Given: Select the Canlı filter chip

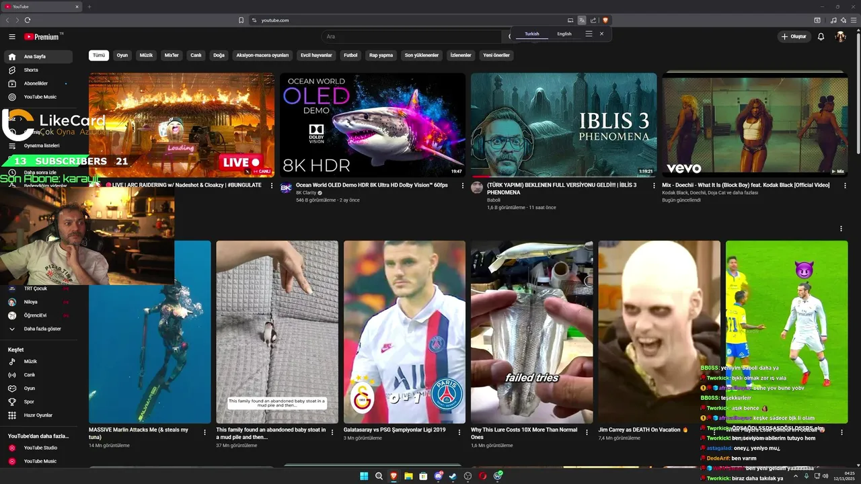Looking at the screenshot, I should pyautogui.click(x=196, y=55).
